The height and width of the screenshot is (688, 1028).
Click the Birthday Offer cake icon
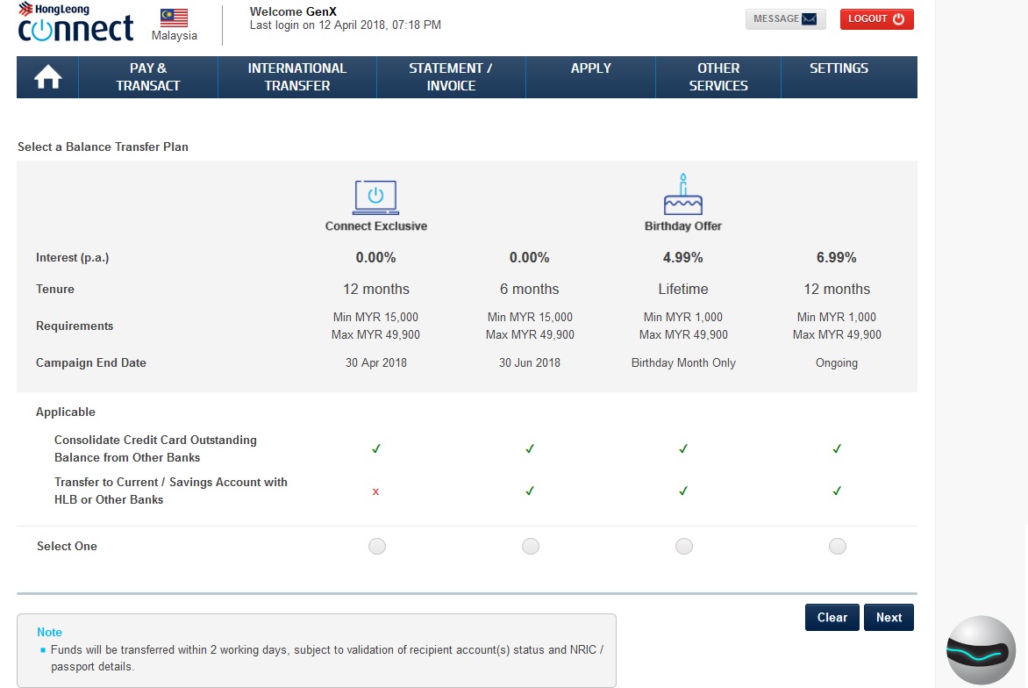click(x=682, y=195)
